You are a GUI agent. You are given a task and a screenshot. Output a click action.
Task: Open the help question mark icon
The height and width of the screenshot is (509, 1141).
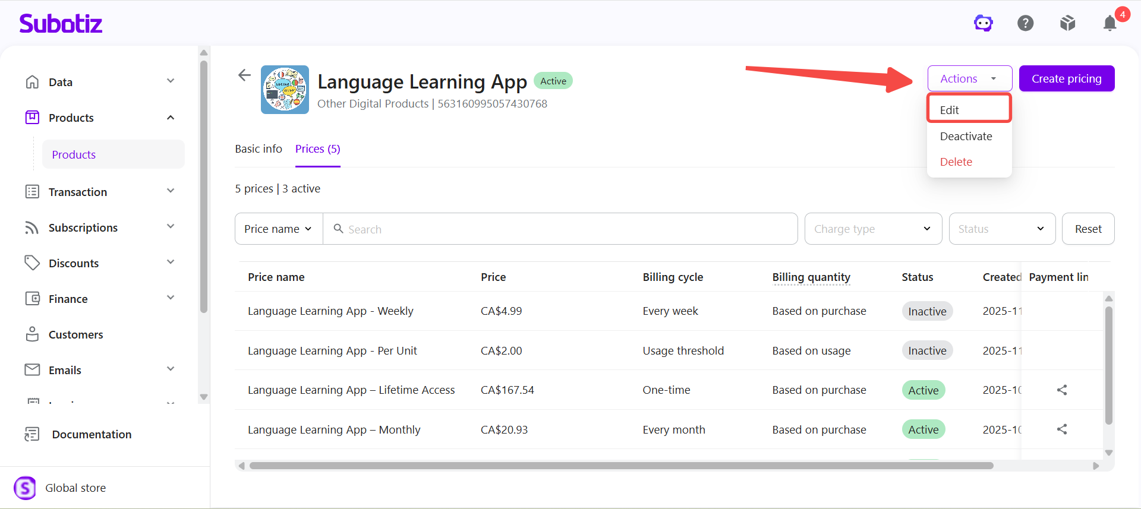pyautogui.click(x=1026, y=23)
